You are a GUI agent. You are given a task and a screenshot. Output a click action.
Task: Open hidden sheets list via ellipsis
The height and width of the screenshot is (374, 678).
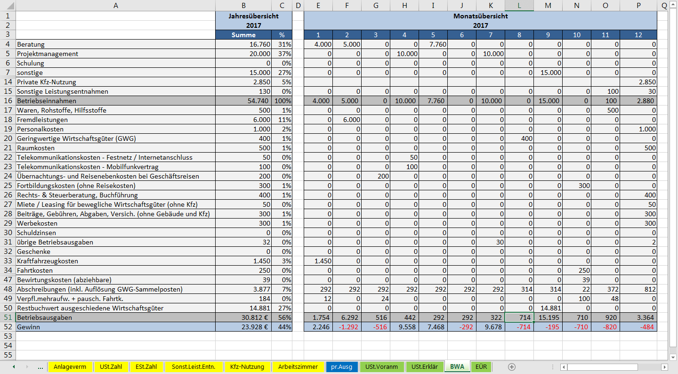point(40,367)
